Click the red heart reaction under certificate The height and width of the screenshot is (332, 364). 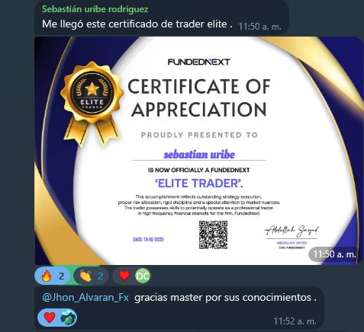pyautogui.click(x=124, y=276)
